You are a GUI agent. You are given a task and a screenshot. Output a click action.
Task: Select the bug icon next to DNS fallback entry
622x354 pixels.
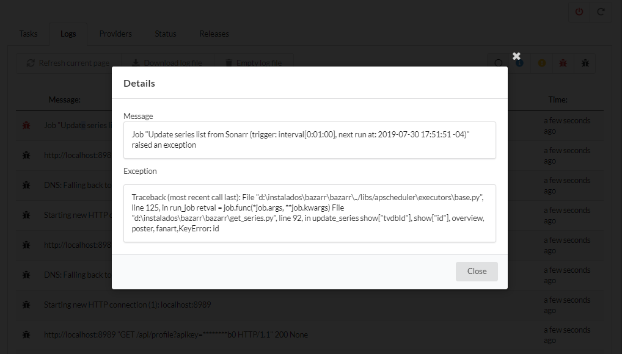click(26, 185)
